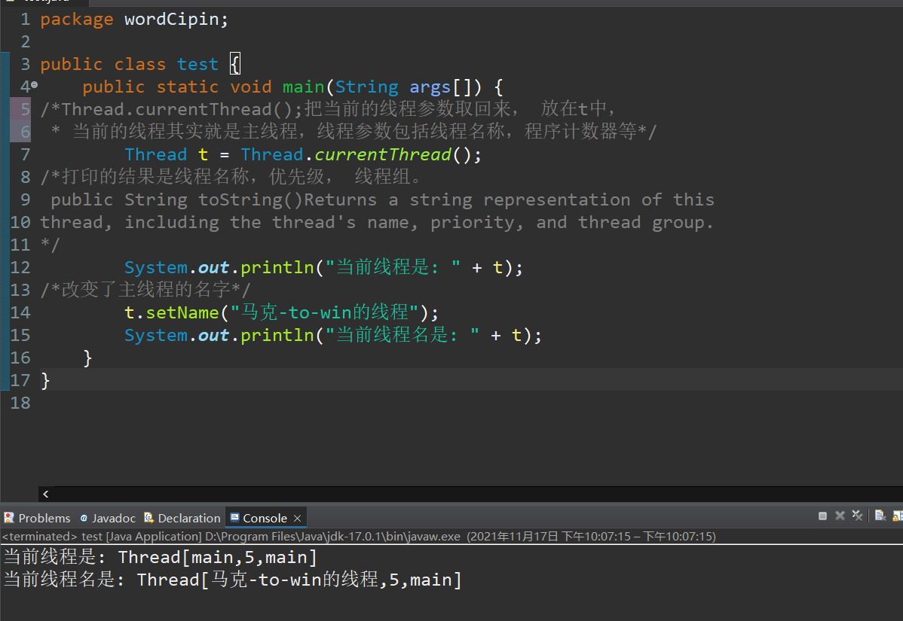
Task: Open the Declaration tab
Action: tap(182, 518)
